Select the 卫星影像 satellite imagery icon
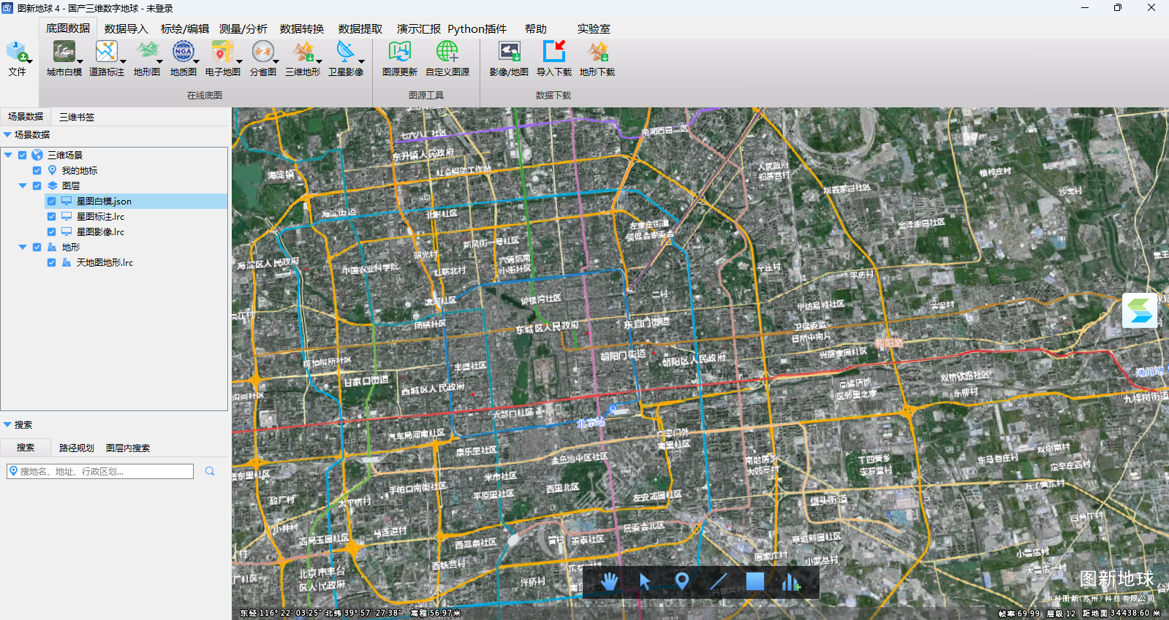The width and height of the screenshot is (1169, 620). [345, 58]
